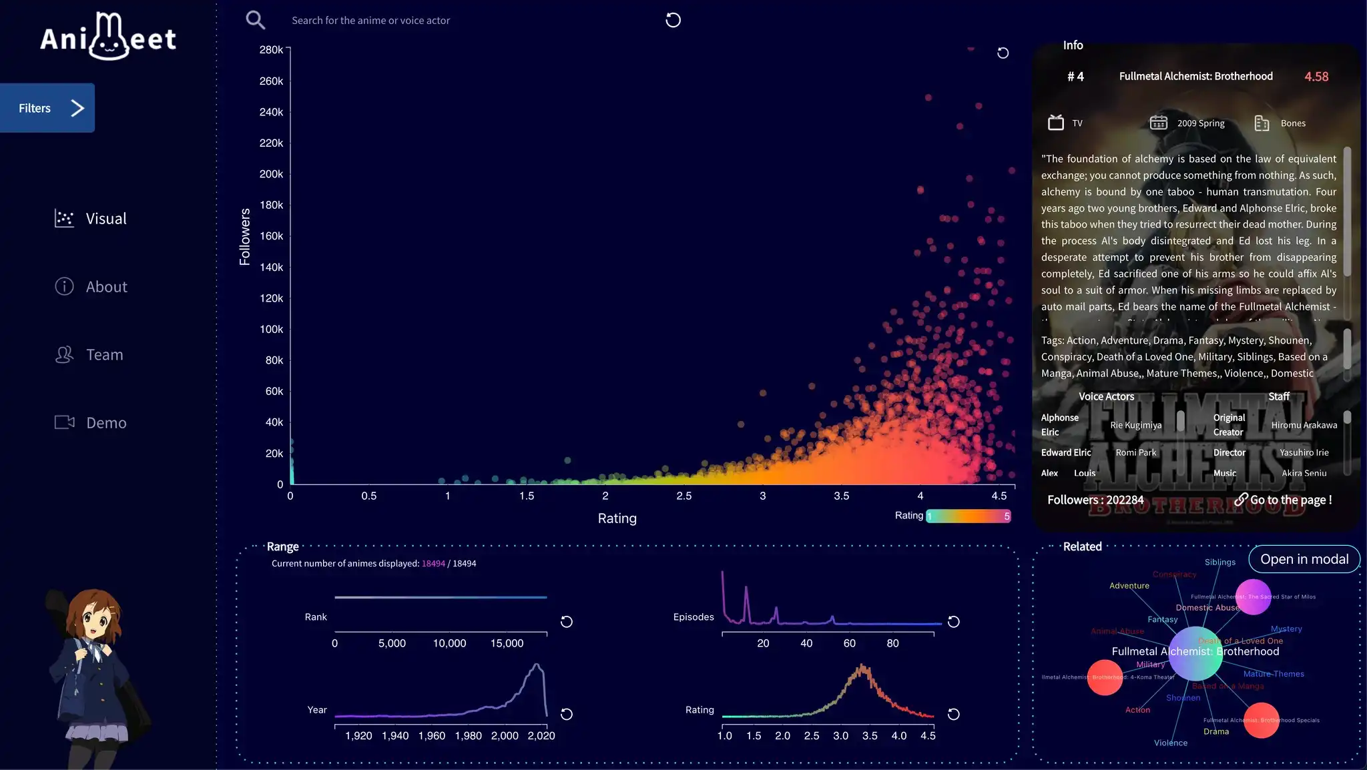Click the Go to the page link icon

(1241, 499)
